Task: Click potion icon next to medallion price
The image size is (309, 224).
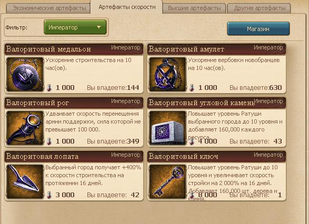Action: coord(49,88)
